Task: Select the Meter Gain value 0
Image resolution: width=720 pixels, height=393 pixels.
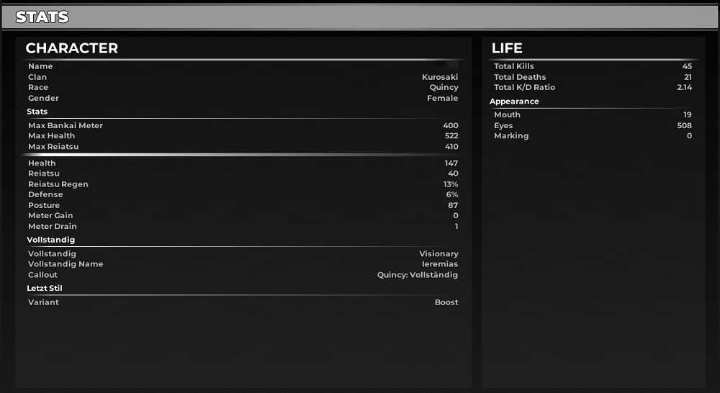Action: click(x=456, y=215)
